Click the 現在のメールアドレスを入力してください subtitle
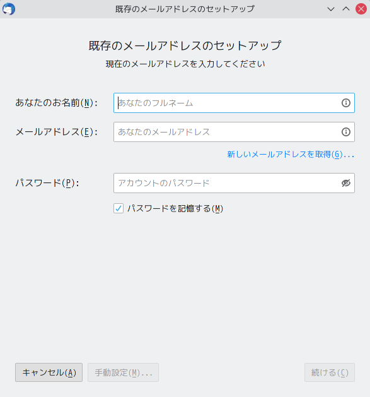The image size is (370, 397). (185, 64)
